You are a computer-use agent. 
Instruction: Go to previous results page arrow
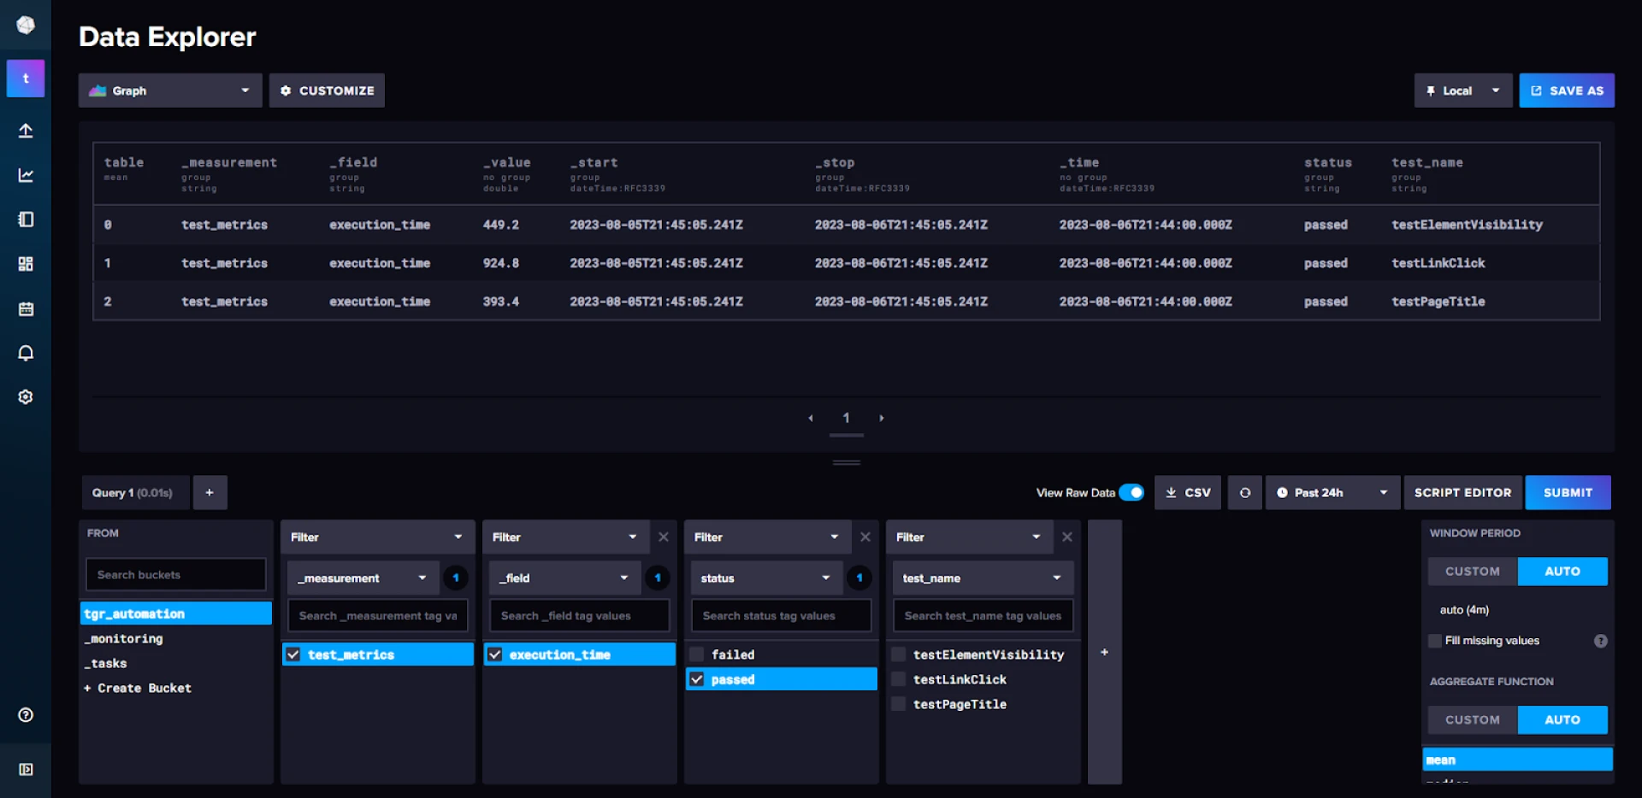(x=811, y=418)
